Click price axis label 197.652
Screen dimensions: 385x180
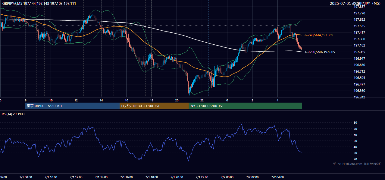click(x=359, y=20)
